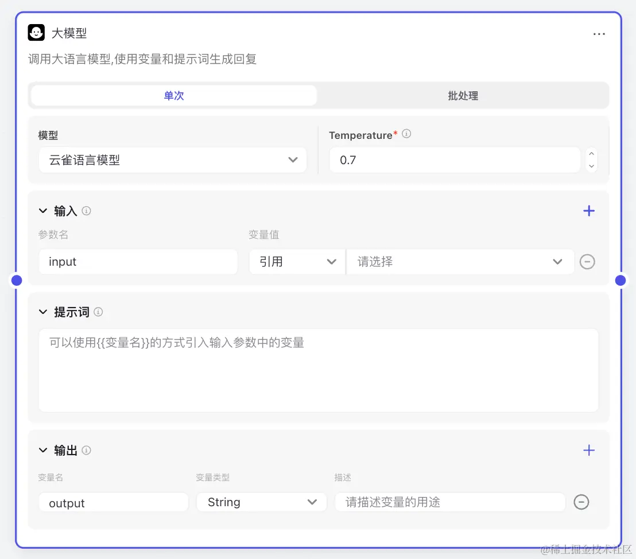Click the 变量类型 column header
636x559 pixels.
point(212,478)
